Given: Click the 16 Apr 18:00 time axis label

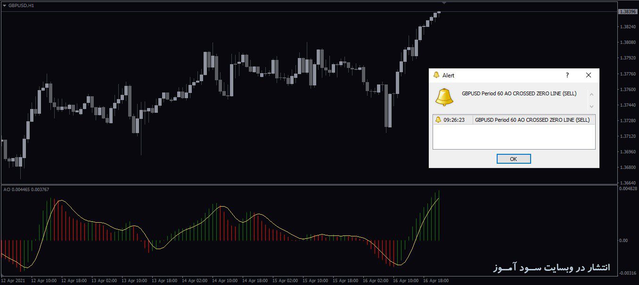Looking at the screenshot, I should point(435,280).
